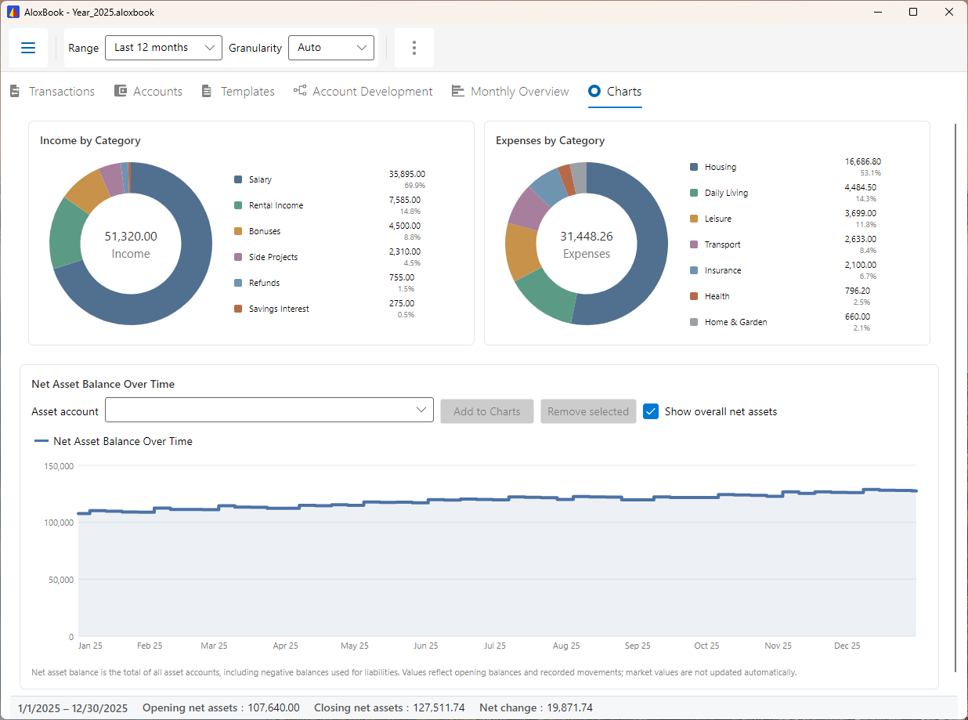
Task: Click the Transactions tab icon
Action: (x=15, y=92)
